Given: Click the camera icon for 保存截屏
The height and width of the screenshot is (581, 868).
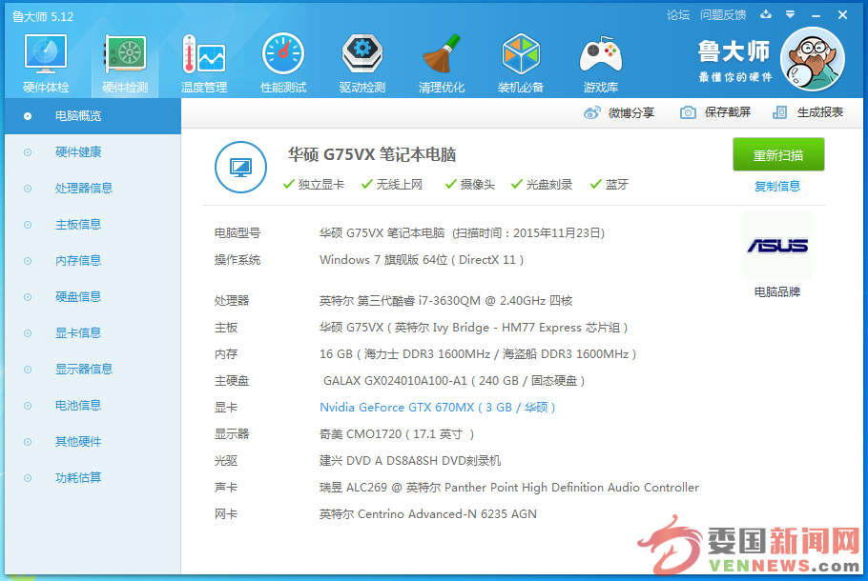Looking at the screenshot, I should coord(688,112).
